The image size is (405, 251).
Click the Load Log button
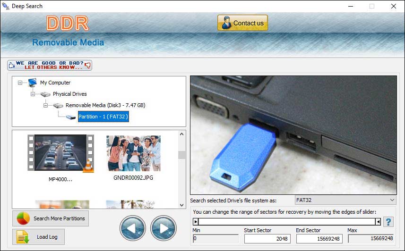click(x=38, y=237)
